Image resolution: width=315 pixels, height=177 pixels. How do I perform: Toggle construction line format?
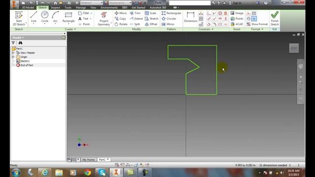pyautogui.click(x=249, y=13)
